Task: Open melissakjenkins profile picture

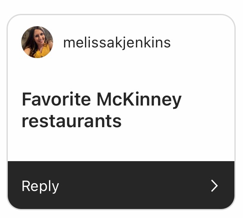Action: point(37,42)
